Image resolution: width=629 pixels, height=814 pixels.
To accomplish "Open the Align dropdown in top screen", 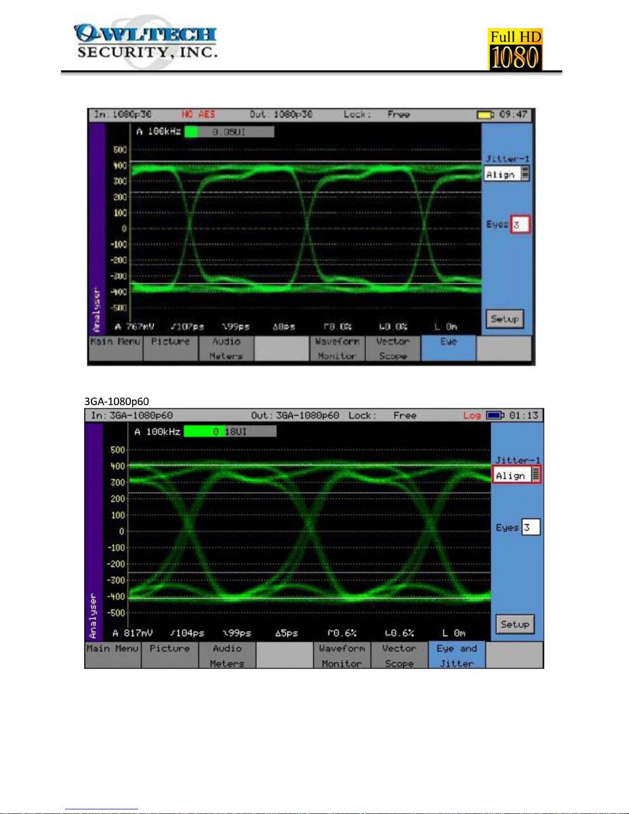I will (x=507, y=174).
